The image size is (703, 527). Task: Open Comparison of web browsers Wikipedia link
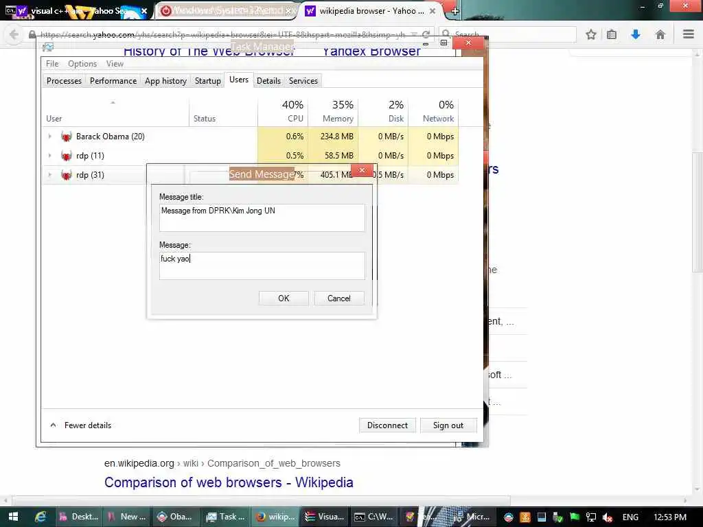[229, 482]
